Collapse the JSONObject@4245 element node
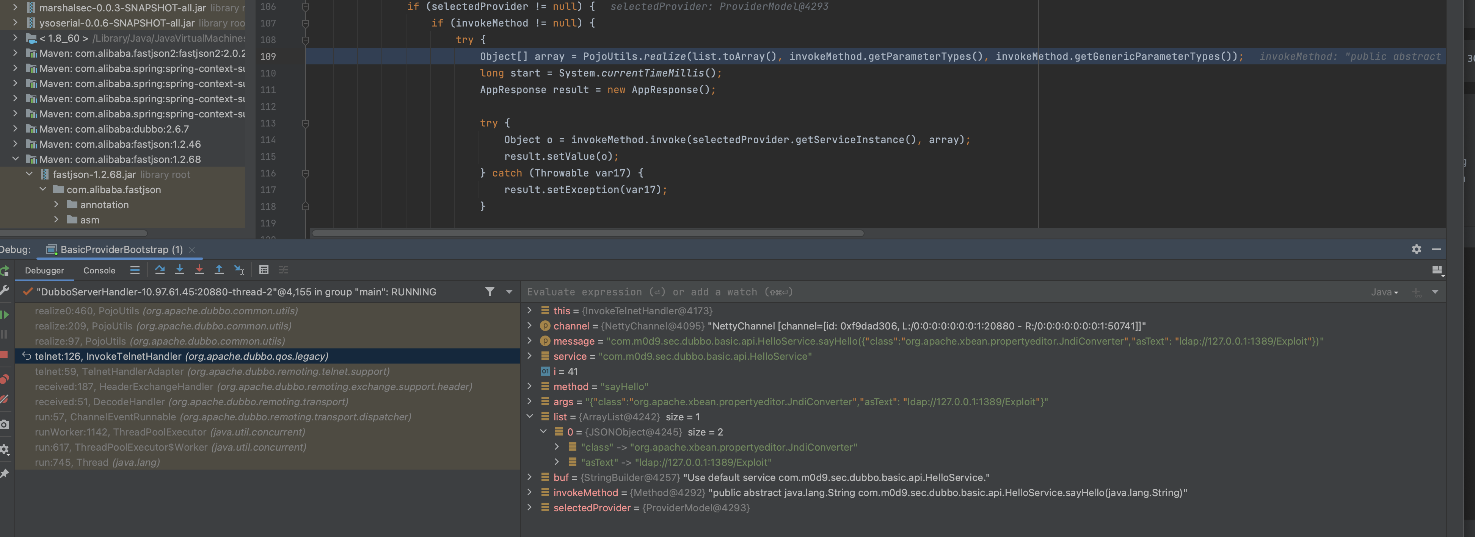Screen dimensions: 1475x537 [543, 432]
